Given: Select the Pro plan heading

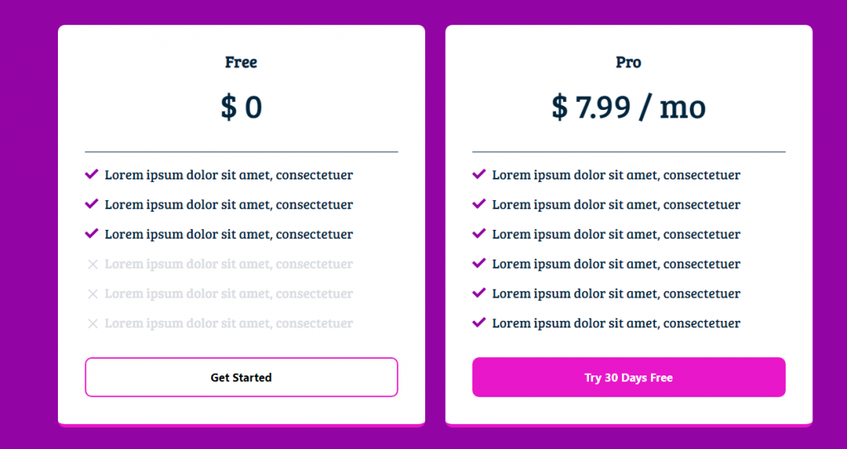Looking at the screenshot, I should [x=629, y=62].
